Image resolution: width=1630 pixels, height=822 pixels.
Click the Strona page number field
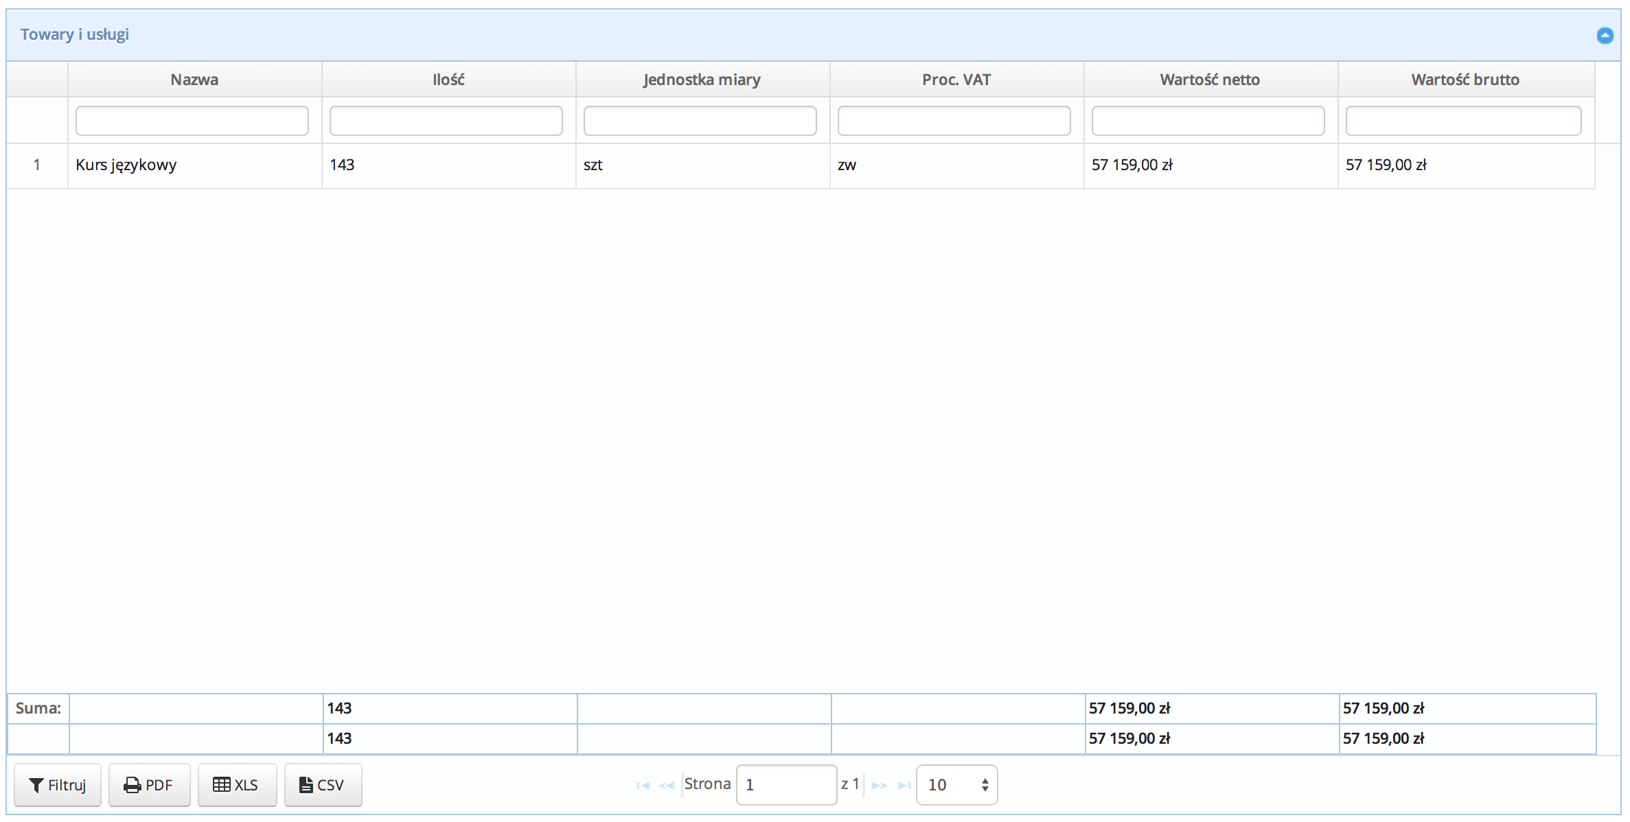785,785
